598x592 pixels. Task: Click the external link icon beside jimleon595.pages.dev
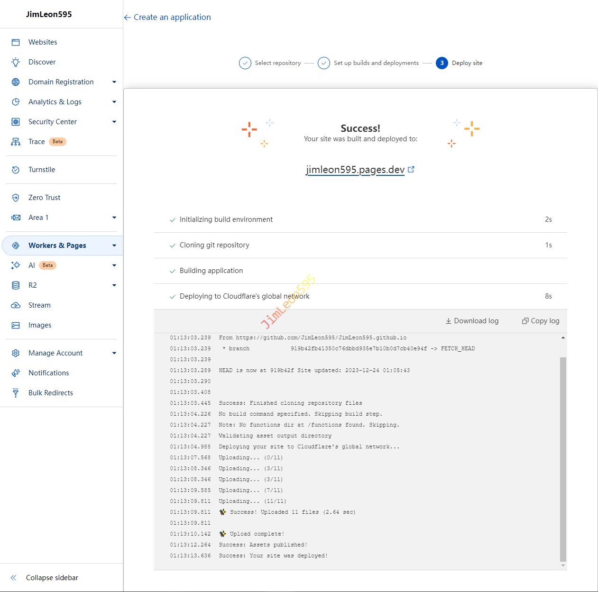click(x=411, y=169)
